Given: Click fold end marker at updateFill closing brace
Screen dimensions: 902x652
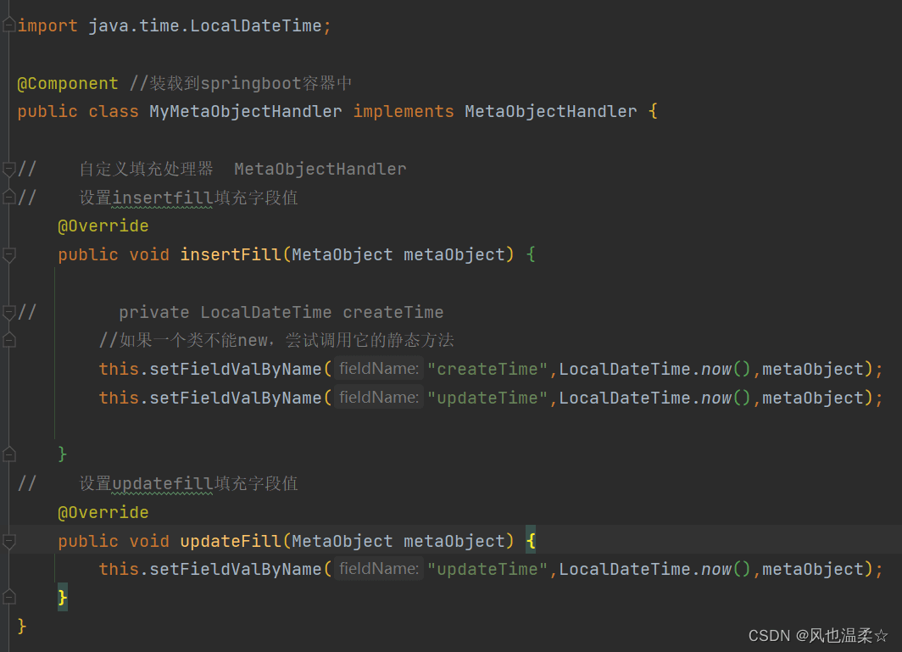Looking at the screenshot, I should tap(8, 598).
